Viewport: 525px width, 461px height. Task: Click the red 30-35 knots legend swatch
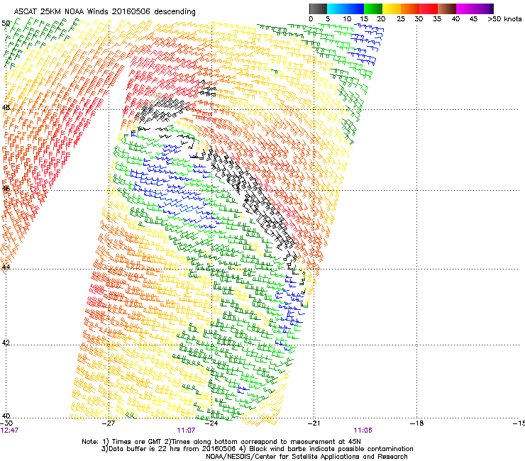(429, 9)
